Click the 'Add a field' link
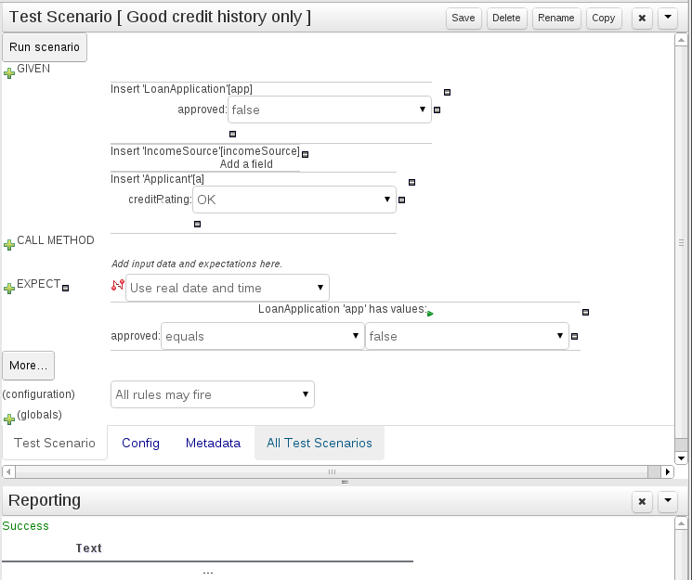This screenshot has height=580, width=692. 246,164
